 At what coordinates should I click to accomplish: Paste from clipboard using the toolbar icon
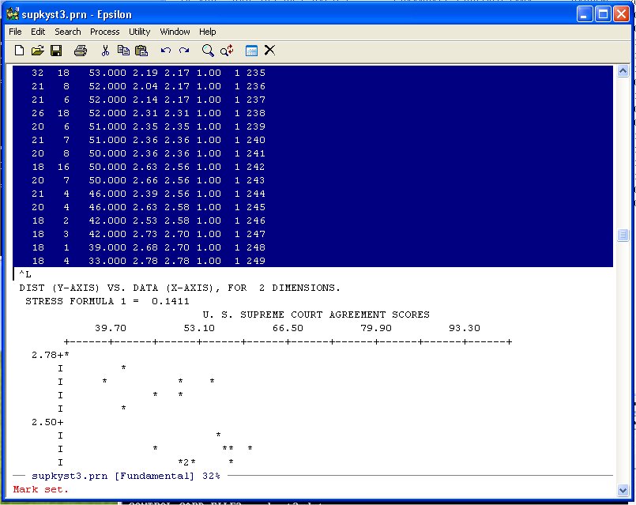click(x=141, y=51)
